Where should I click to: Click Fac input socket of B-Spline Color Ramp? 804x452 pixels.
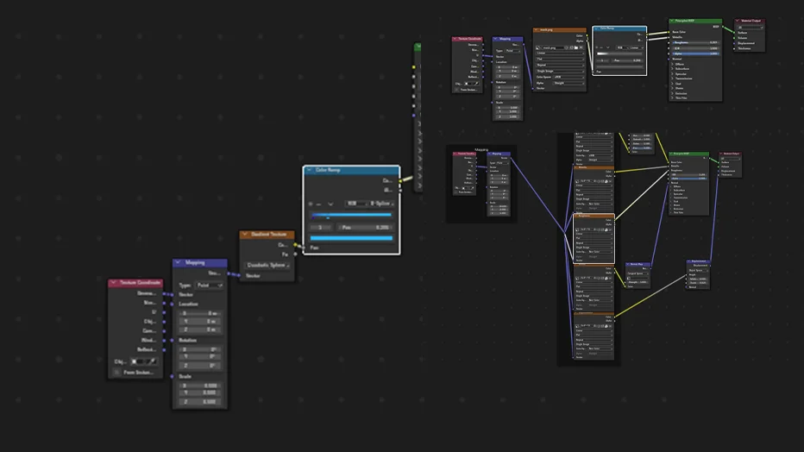point(303,247)
